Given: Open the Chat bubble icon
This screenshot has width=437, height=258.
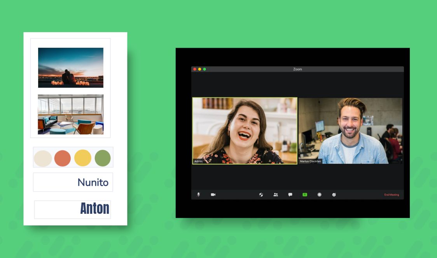Looking at the screenshot, I should pyautogui.click(x=290, y=195).
